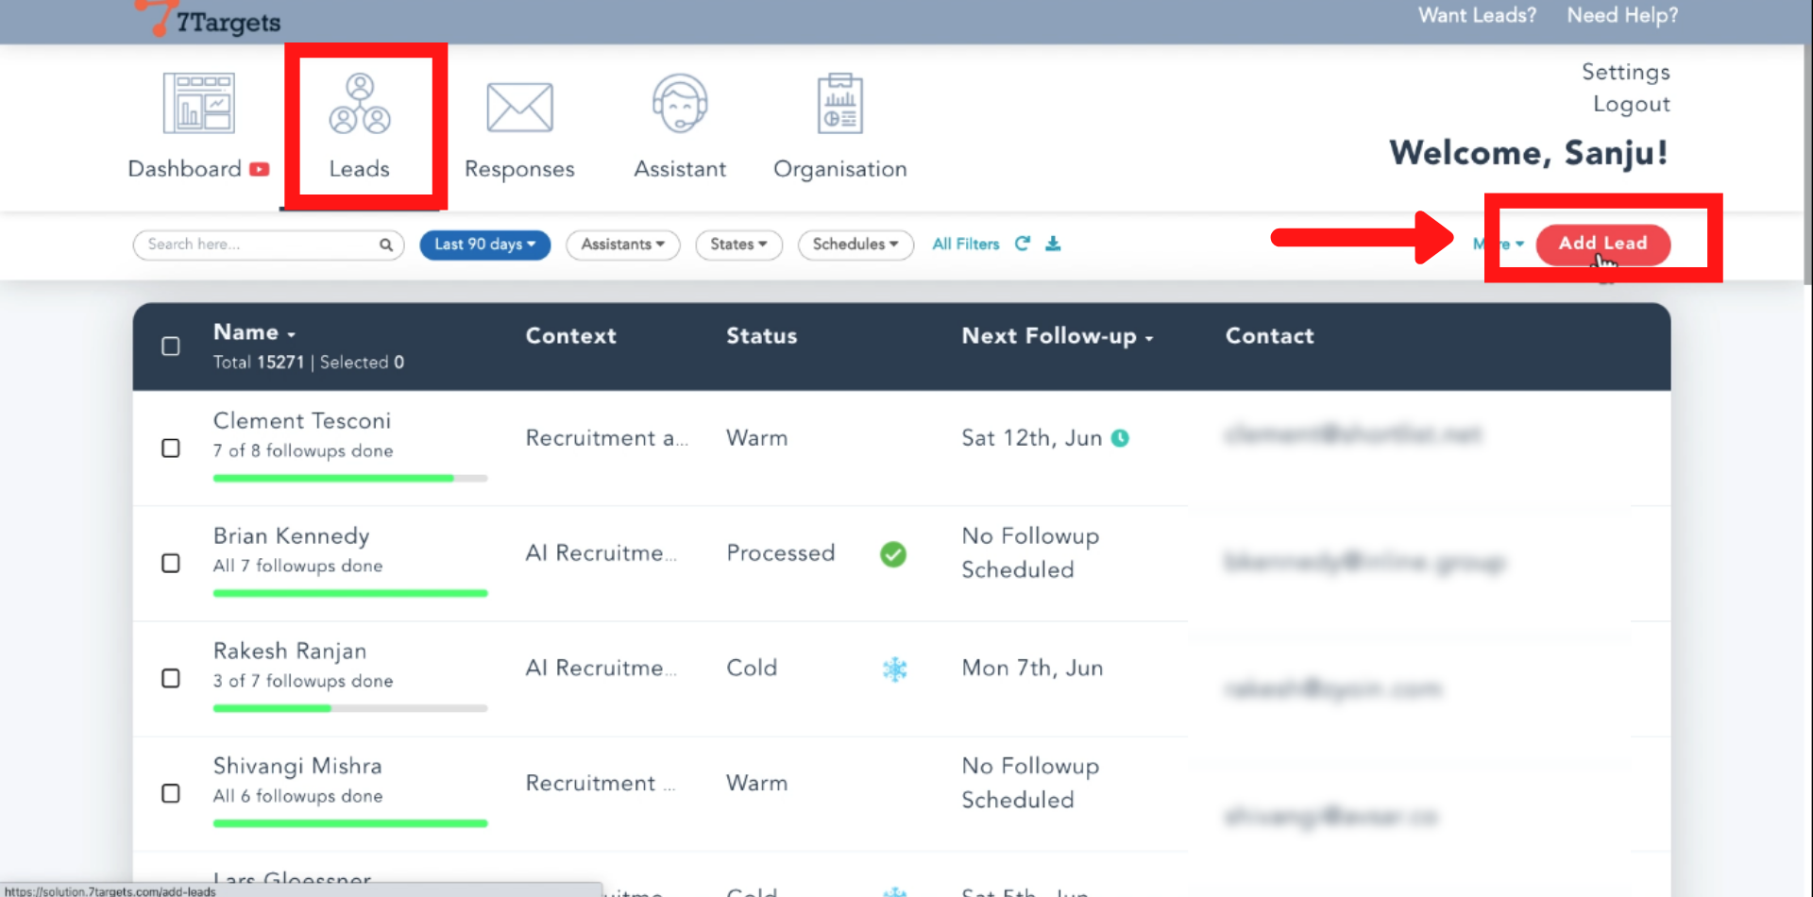Open the All Filters link
The width and height of the screenshot is (1813, 897).
[965, 245]
